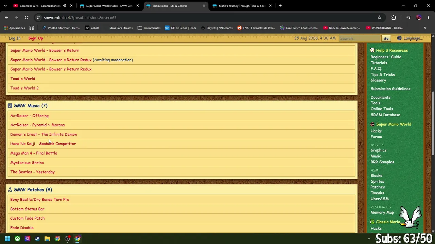Reload the current page
This screenshot has height=244, width=435.
(27, 17)
